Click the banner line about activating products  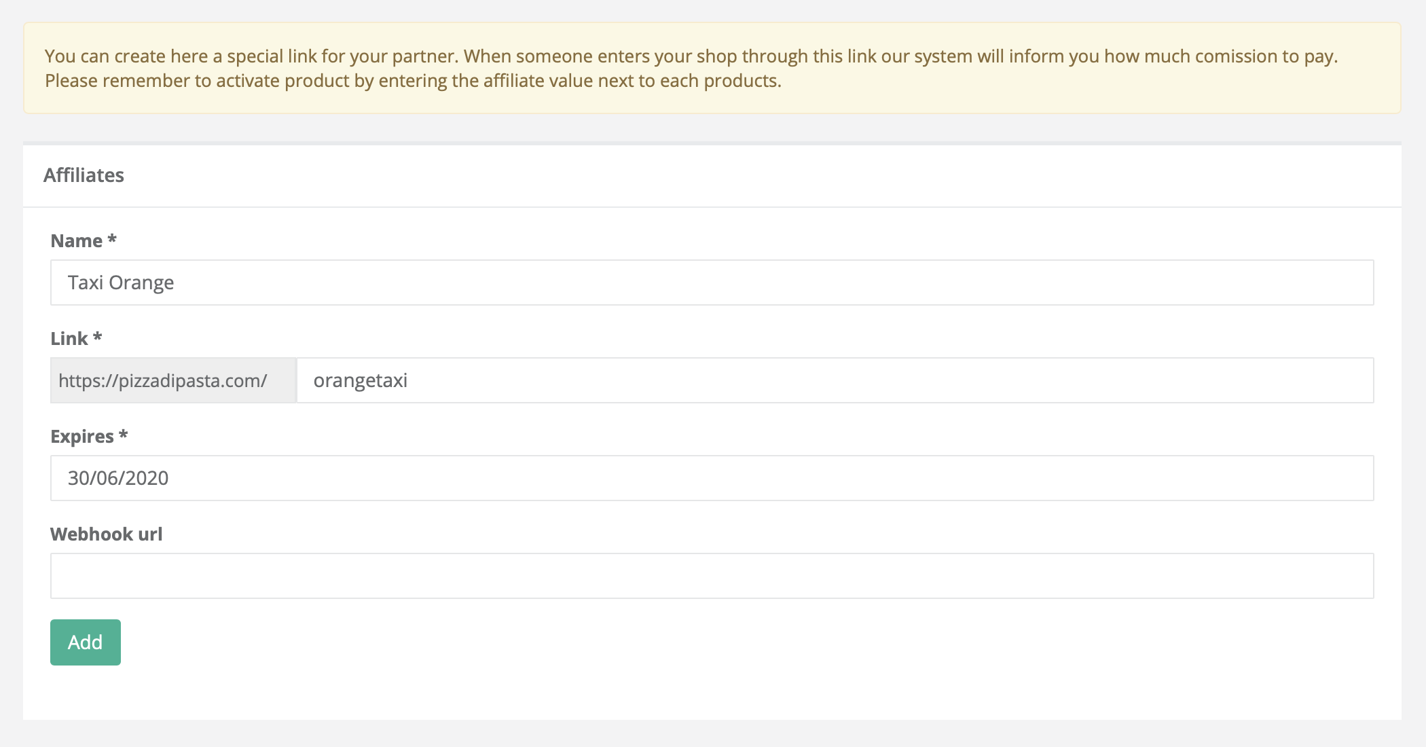[413, 81]
